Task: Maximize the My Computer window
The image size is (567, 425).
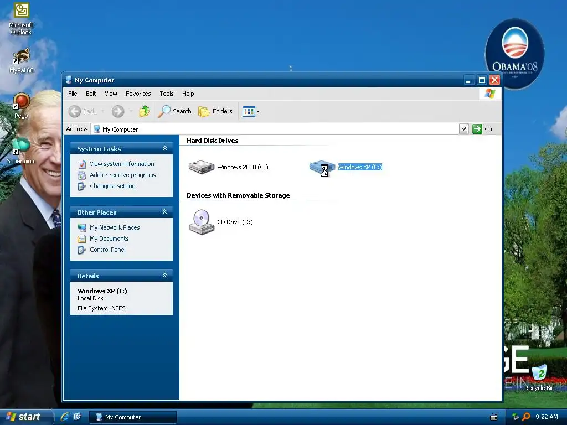Action: point(482,80)
